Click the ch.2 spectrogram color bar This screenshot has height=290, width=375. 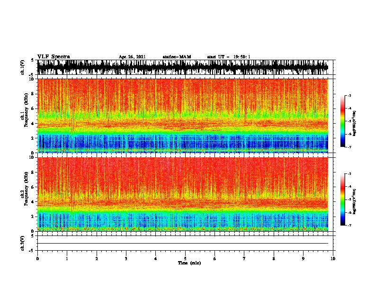coord(343,199)
